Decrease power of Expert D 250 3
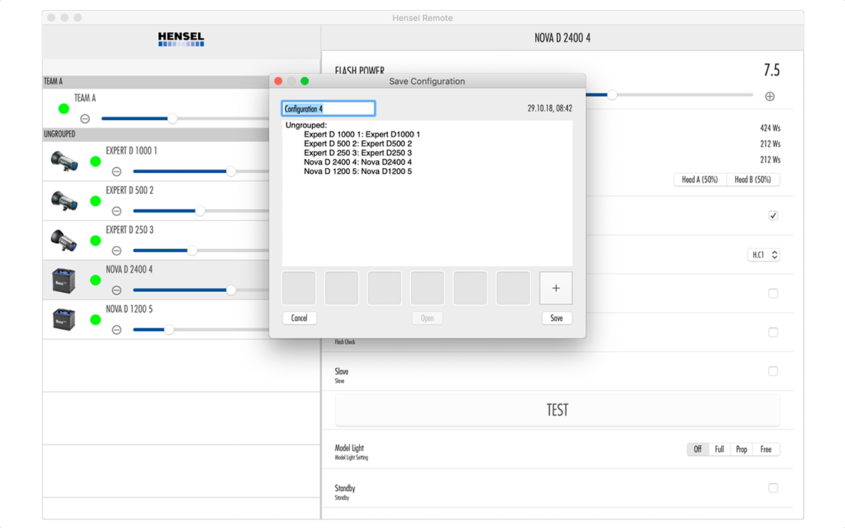 coord(117,250)
